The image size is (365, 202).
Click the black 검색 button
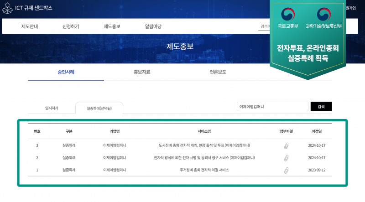tap(321, 107)
